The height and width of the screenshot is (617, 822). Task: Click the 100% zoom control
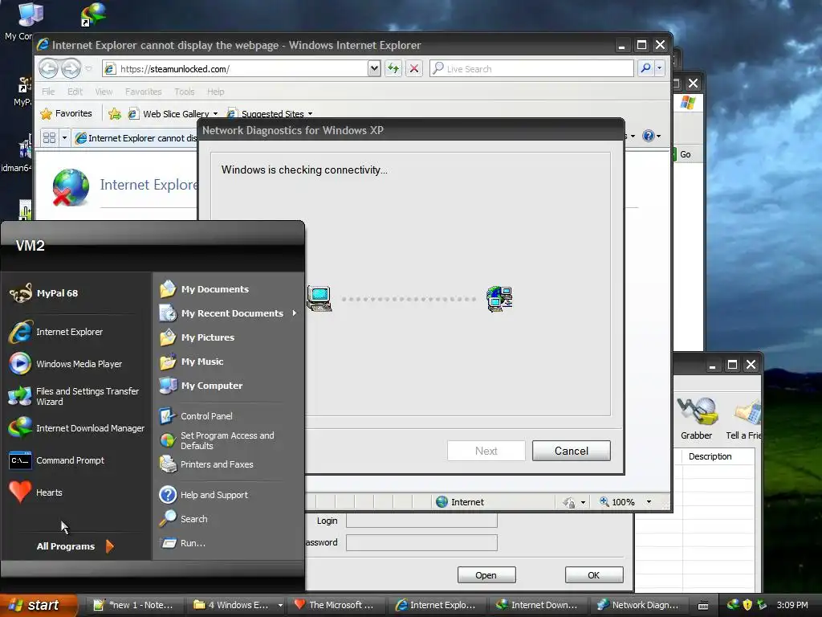coord(617,502)
